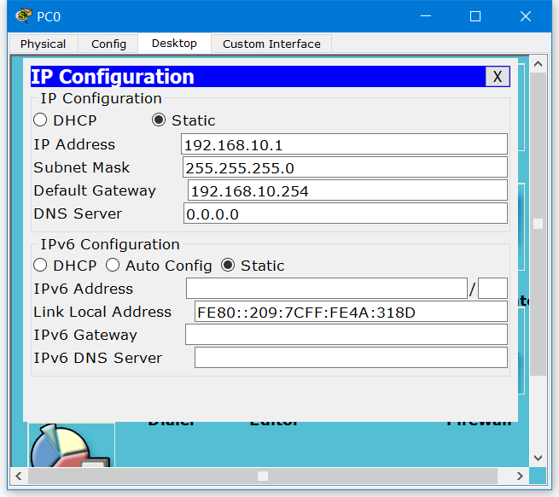Viewport: 559px width, 497px height.
Task: Click the DNS Server field 0.0.0.0
Action: 345,213
